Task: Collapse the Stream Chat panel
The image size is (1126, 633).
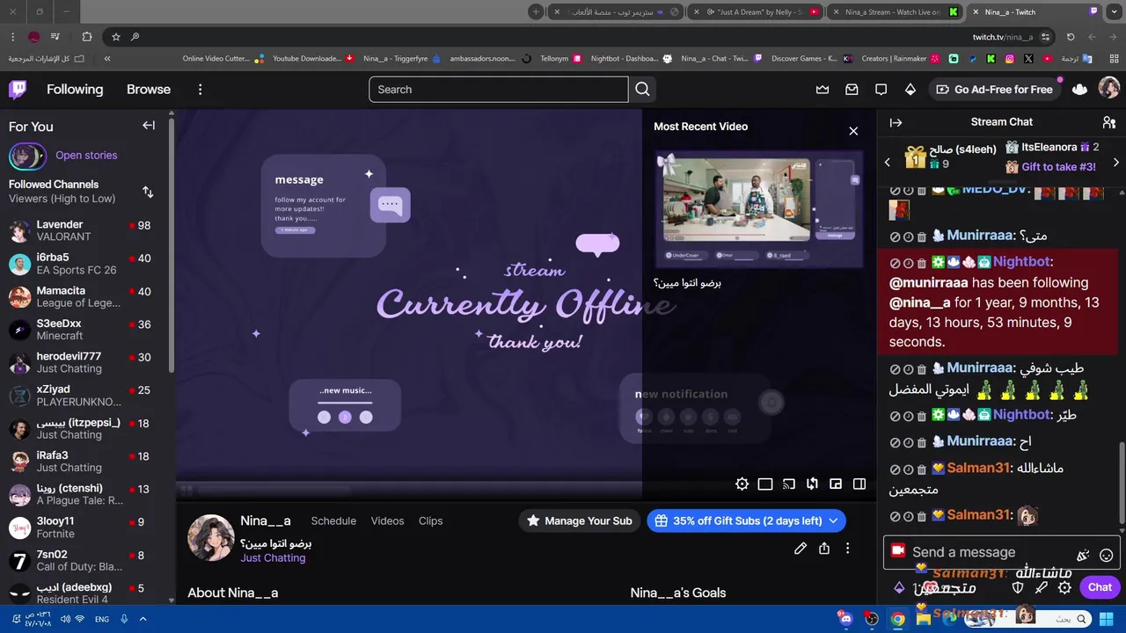Action: [x=896, y=122]
